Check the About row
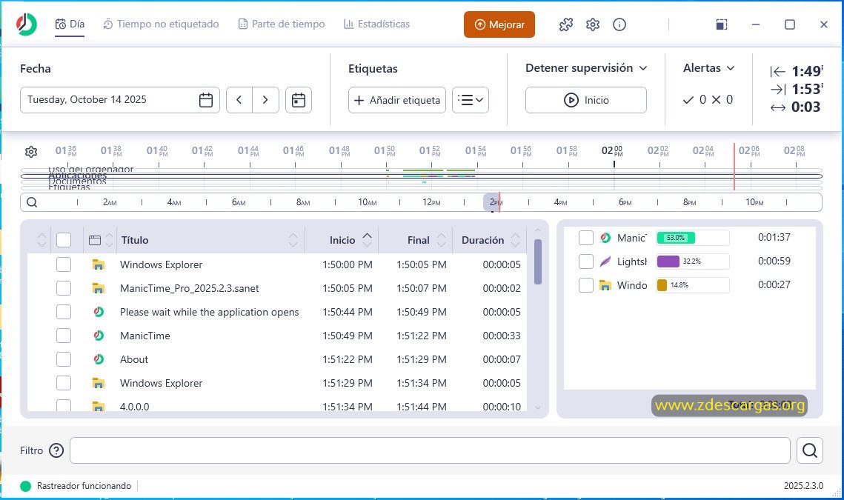Screen dimensions: 844x500 [64, 359]
